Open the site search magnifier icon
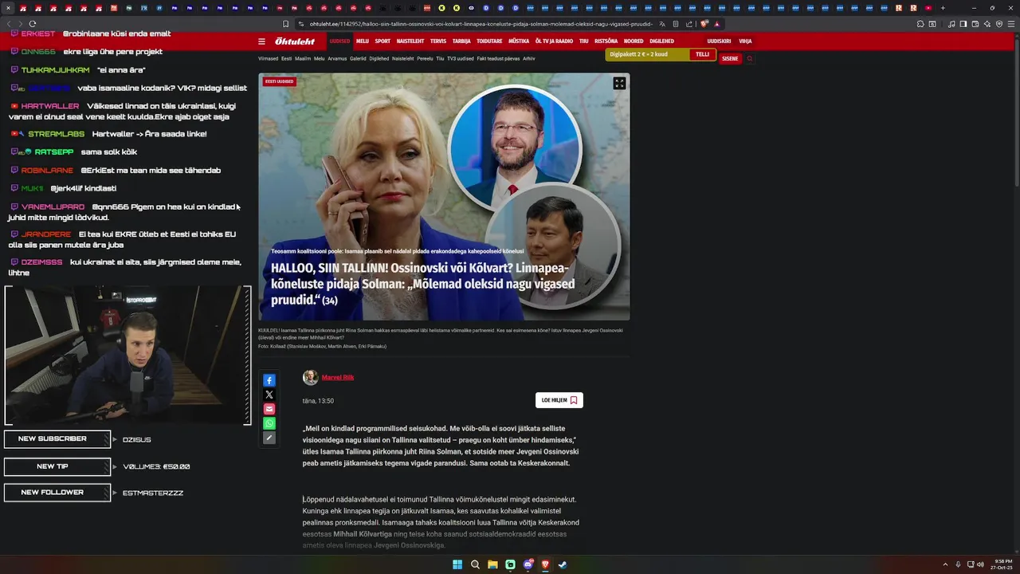This screenshot has height=574, width=1020. 750,58
